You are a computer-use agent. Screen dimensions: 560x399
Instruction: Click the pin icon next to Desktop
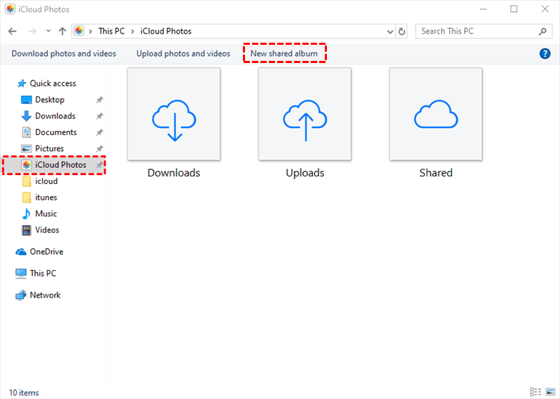[x=99, y=100]
